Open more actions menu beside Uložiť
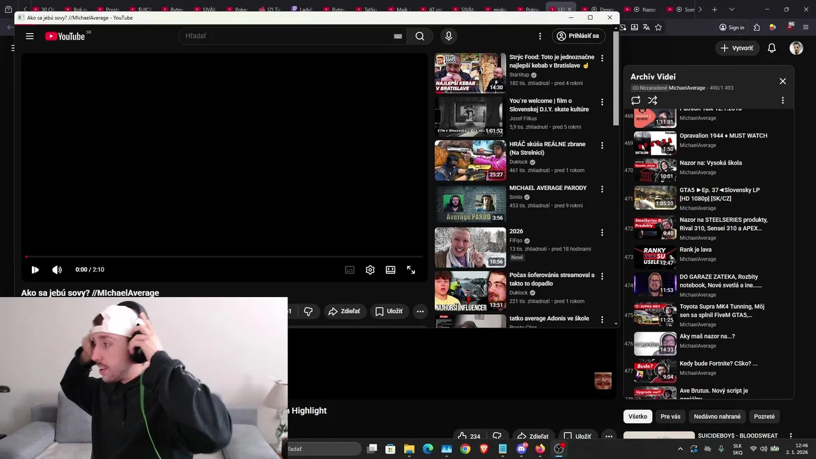Image resolution: width=816 pixels, height=459 pixels. tap(419, 311)
